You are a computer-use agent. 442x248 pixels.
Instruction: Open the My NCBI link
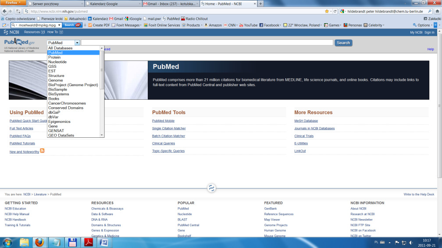pyautogui.click(x=416, y=32)
